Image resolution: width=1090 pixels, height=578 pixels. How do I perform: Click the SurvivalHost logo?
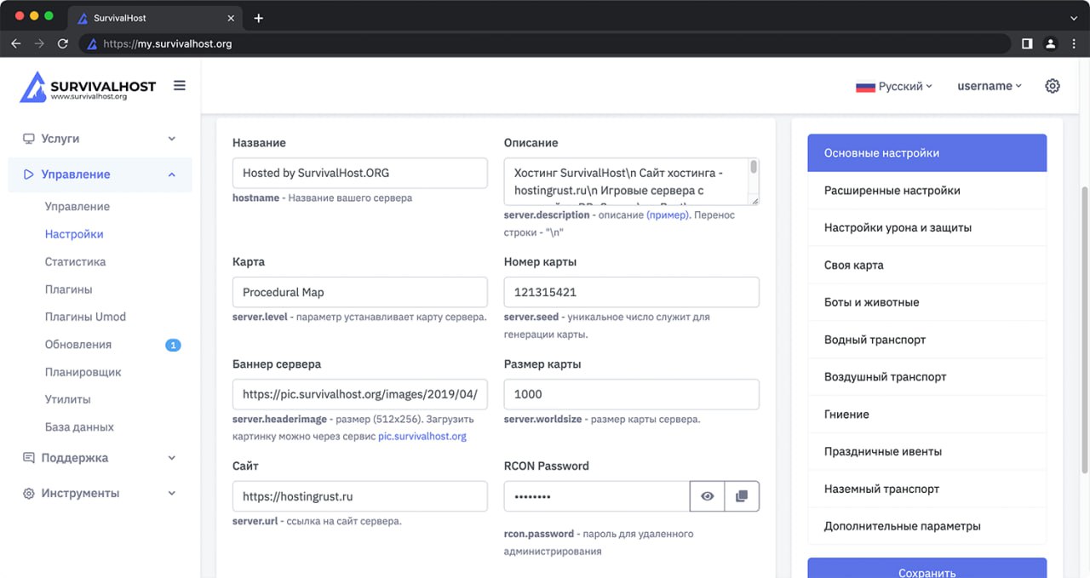(x=89, y=86)
